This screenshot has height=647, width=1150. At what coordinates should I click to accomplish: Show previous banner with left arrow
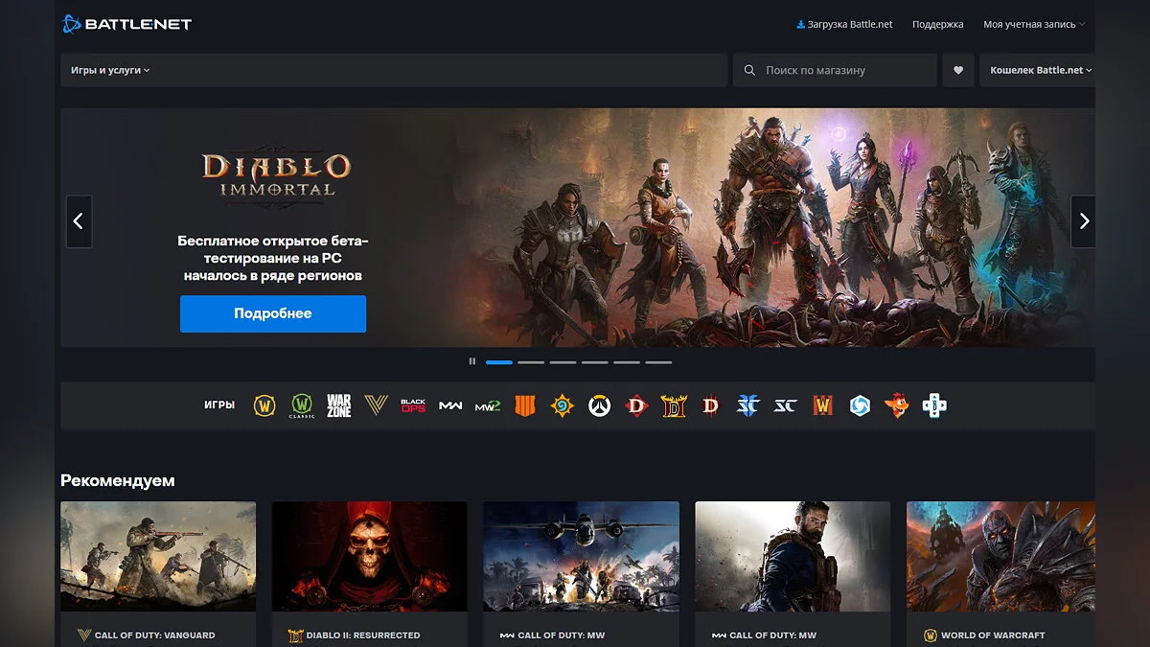tap(79, 221)
